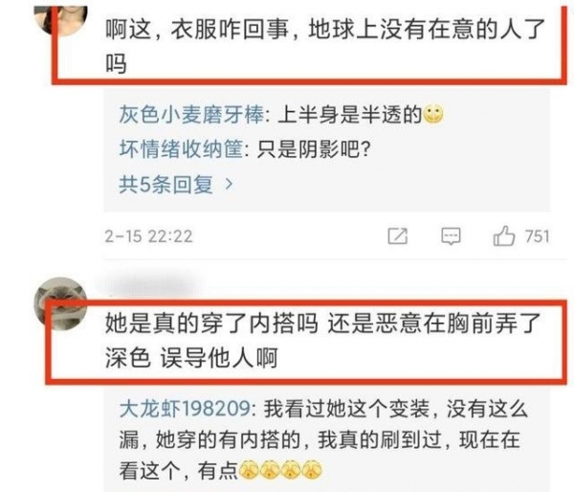Click the 2-15 22:22 timestamp

(x=148, y=236)
